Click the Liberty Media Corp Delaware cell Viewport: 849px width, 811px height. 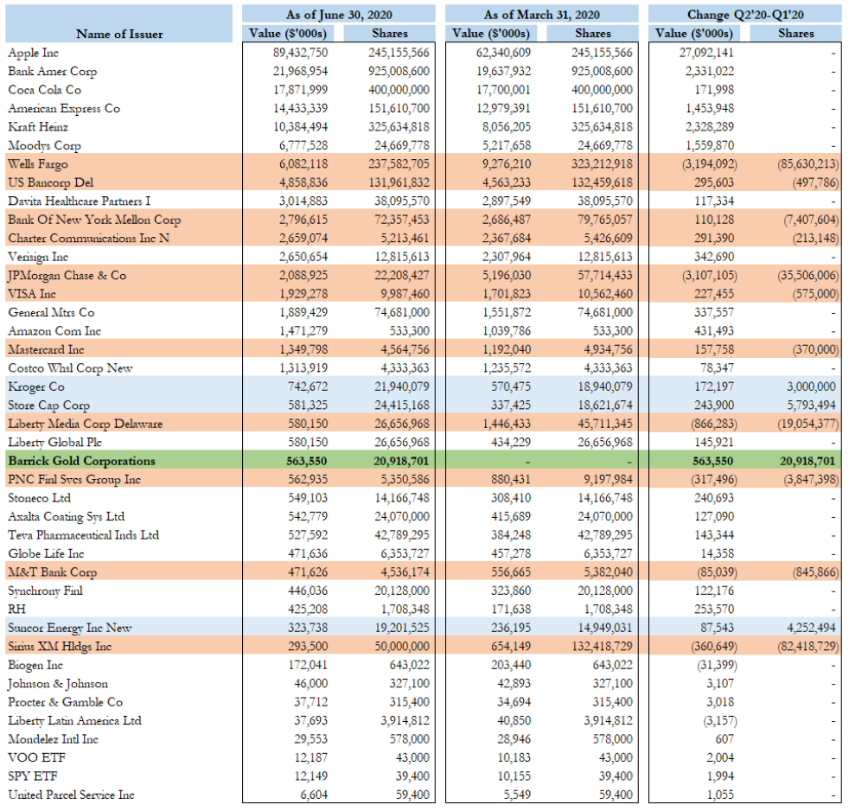coord(85,424)
